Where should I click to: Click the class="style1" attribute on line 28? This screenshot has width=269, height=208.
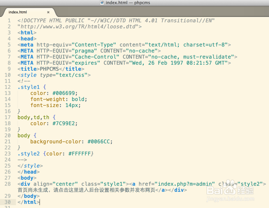click(x=104, y=184)
